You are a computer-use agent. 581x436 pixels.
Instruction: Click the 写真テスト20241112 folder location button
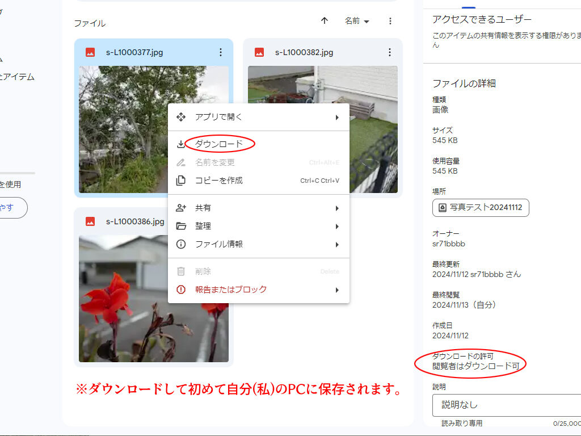click(x=481, y=208)
